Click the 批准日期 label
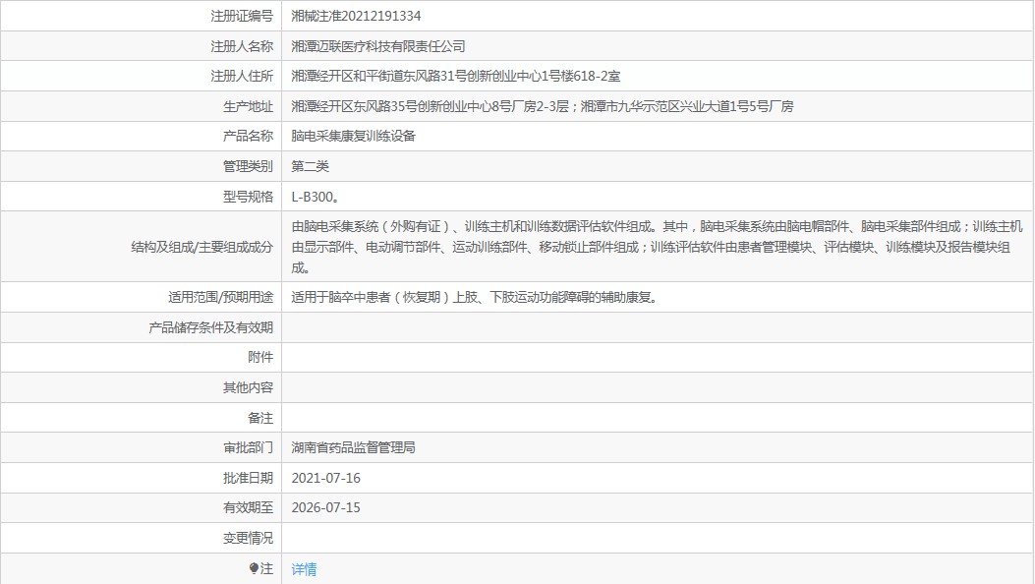Viewport: 1035px width, 584px height. (x=248, y=478)
